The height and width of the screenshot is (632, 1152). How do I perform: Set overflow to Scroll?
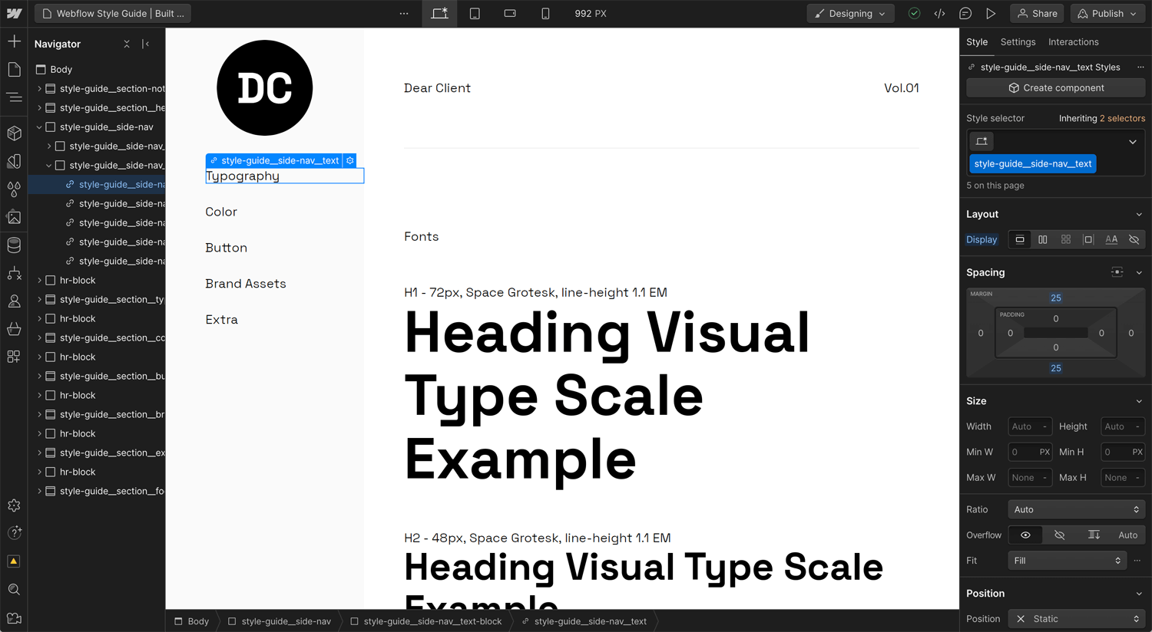pos(1094,535)
